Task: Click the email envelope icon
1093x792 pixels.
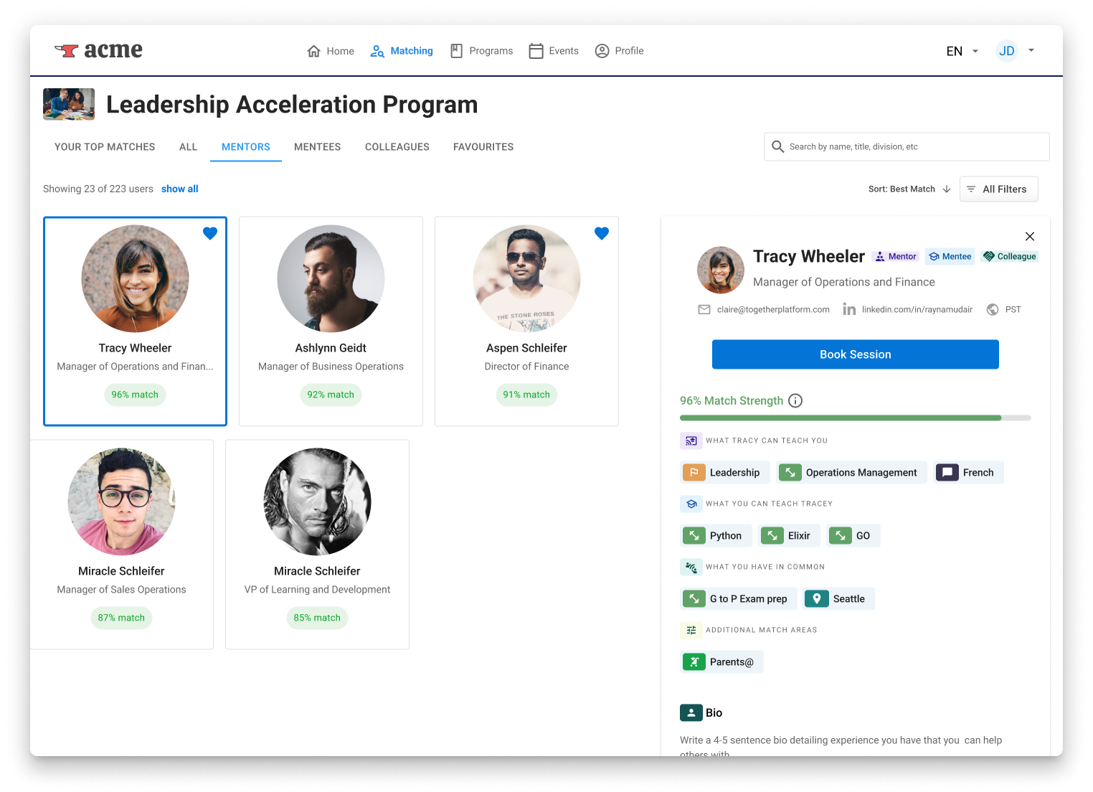Action: (704, 309)
